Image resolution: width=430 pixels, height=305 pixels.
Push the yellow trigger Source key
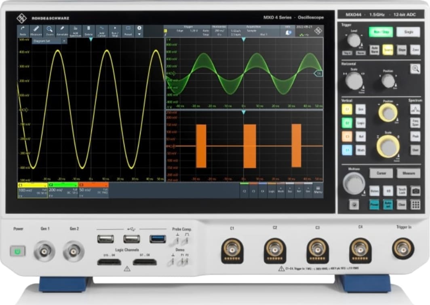pyautogui.click(x=388, y=50)
